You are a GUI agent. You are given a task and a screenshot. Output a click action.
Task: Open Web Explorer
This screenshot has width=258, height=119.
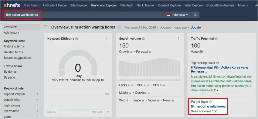pos(194,5)
